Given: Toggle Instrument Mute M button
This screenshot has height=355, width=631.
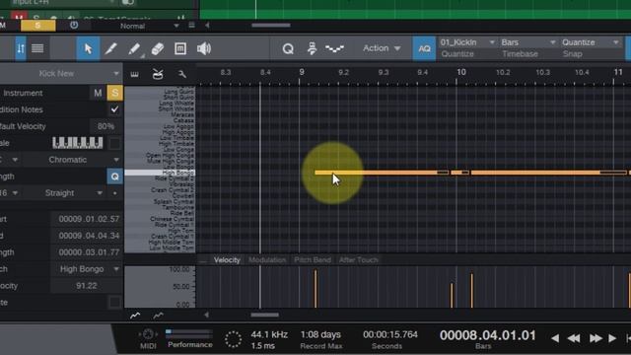Looking at the screenshot, I should click(x=98, y=93).
